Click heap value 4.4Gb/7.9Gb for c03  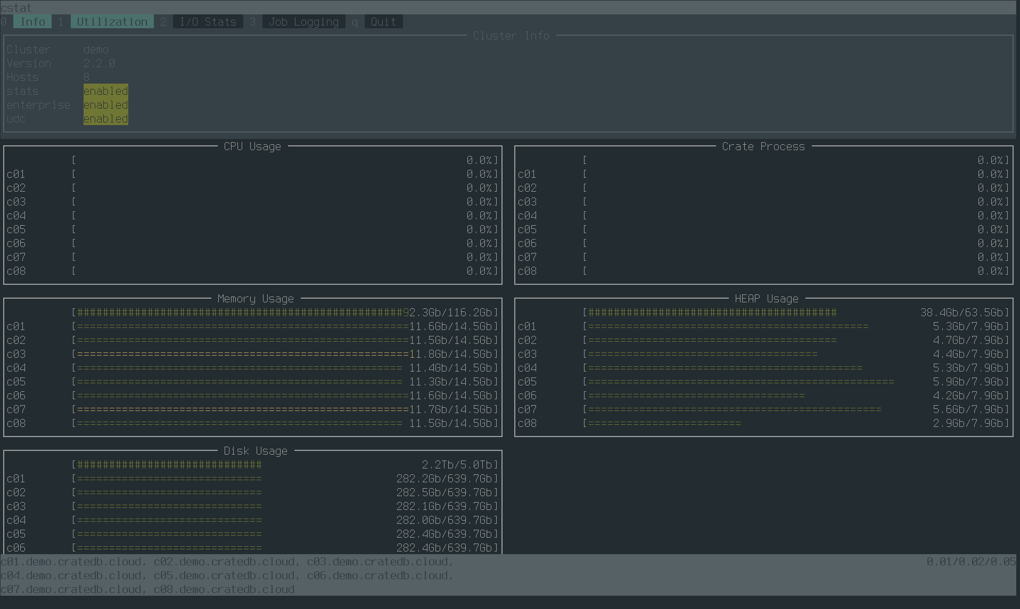click(968, 354)
